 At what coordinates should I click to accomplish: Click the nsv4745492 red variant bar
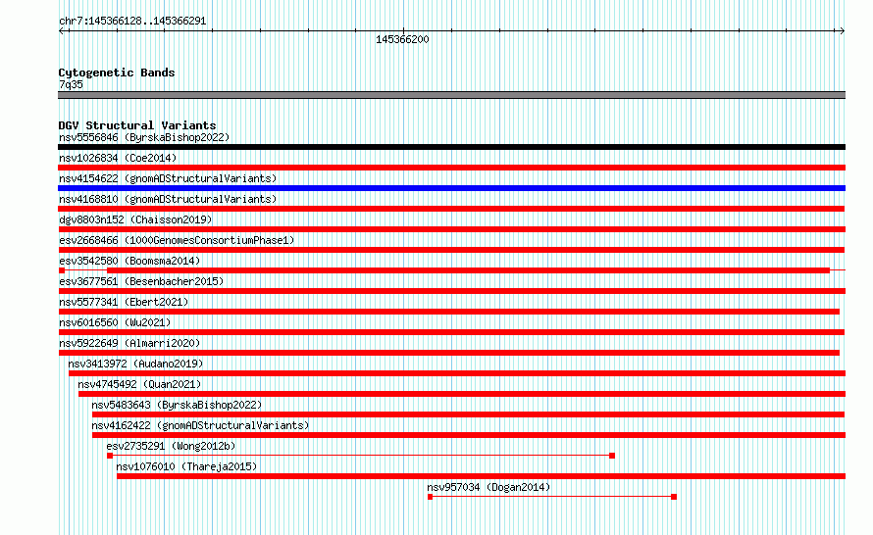(462, 394)
